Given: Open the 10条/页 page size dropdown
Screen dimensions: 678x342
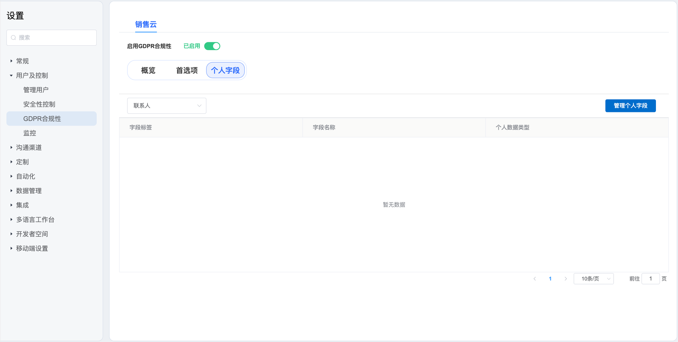Looking at the screenshot, I should click(x=594, y=279).
